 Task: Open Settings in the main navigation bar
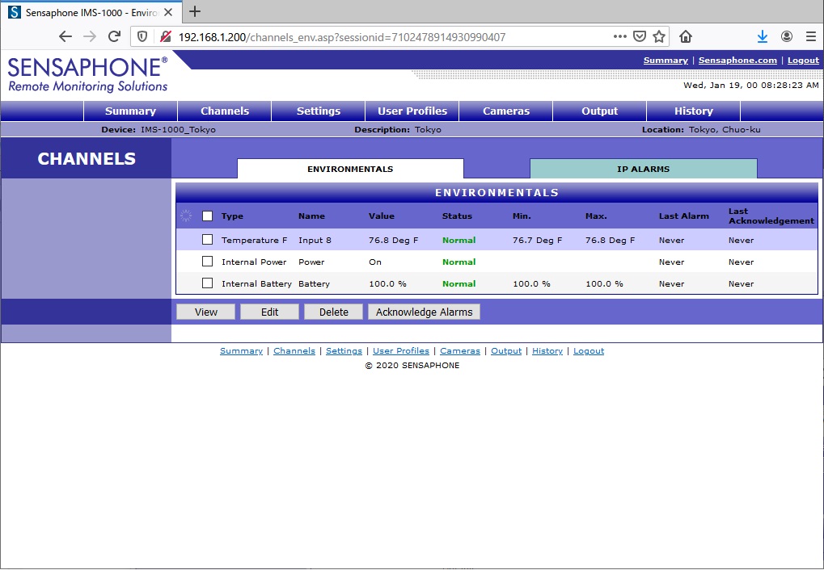[x=319, y=111]
